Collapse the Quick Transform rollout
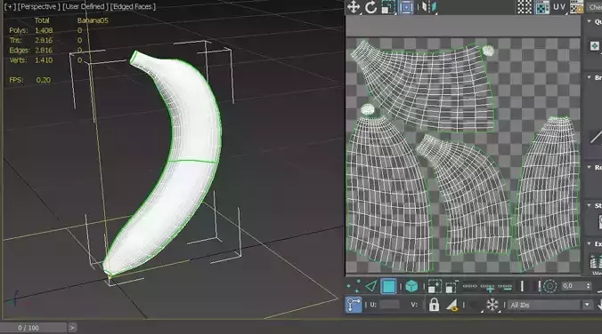Image resolution: width=602 pixels, height=334 pixels. tap(590, 21)
